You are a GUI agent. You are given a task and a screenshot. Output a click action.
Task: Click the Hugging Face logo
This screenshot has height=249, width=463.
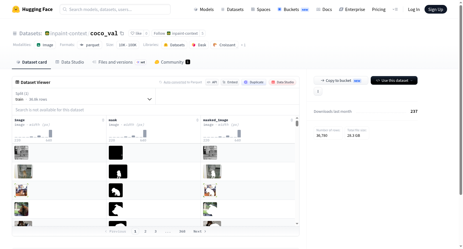coord(32,9)
